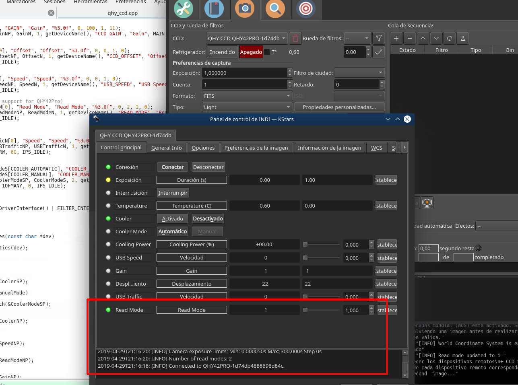Reset sequence queue with circular arrow icon

[449, 38]
